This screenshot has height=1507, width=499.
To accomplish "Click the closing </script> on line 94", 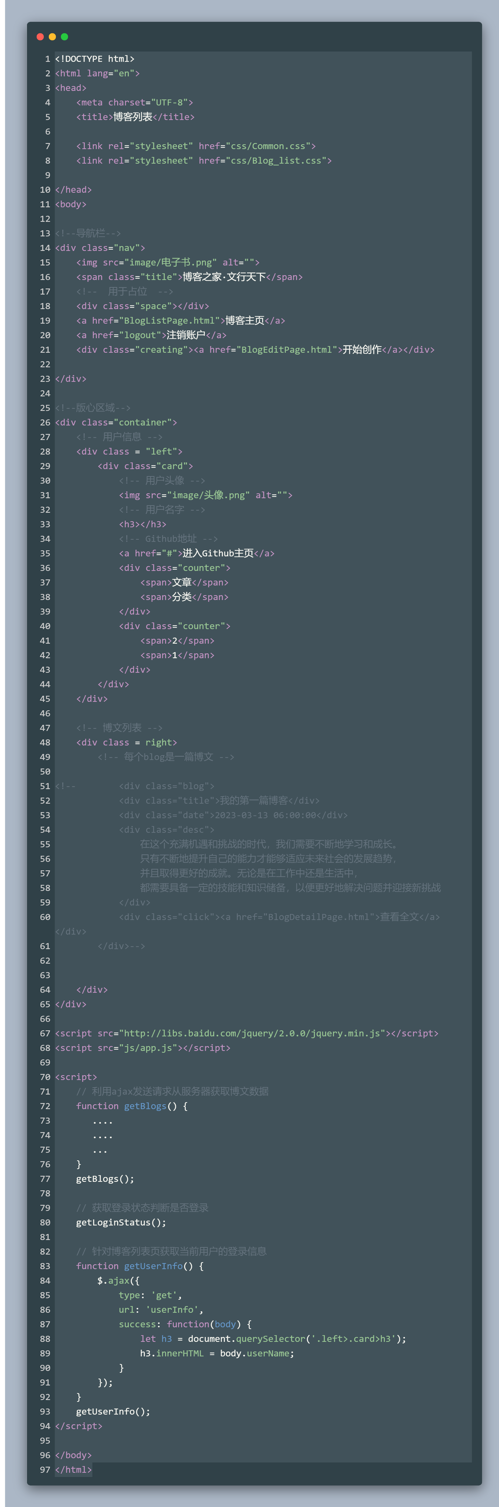I will (x=79, y=1427).
